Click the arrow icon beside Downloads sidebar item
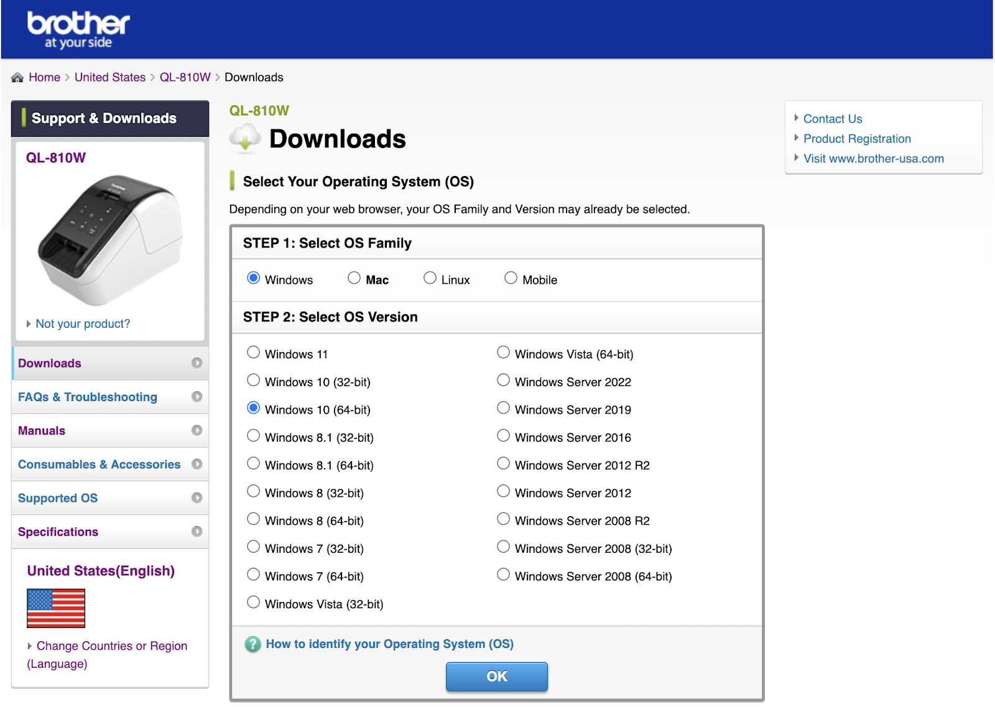995x707 pixels. pyautogui.click(x=197, y=363)
